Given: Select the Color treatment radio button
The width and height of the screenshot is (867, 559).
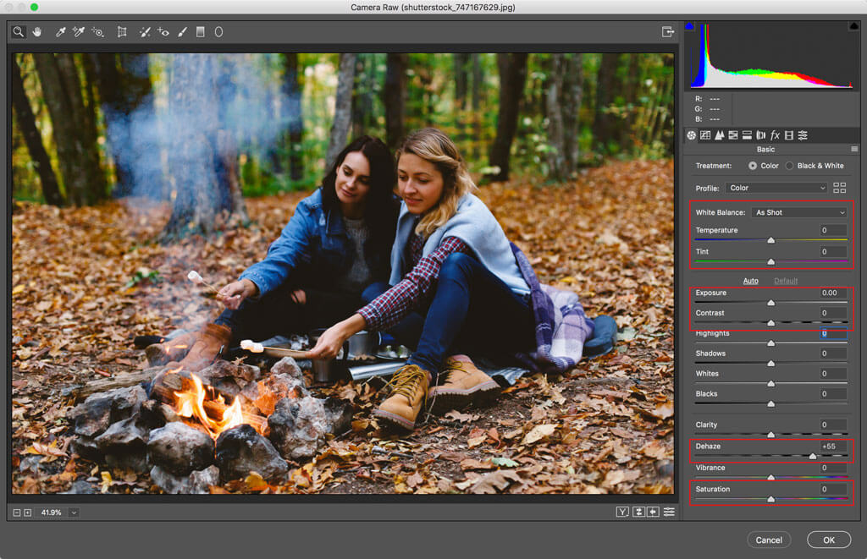Looking at the screenshot, I should [753, 166].
